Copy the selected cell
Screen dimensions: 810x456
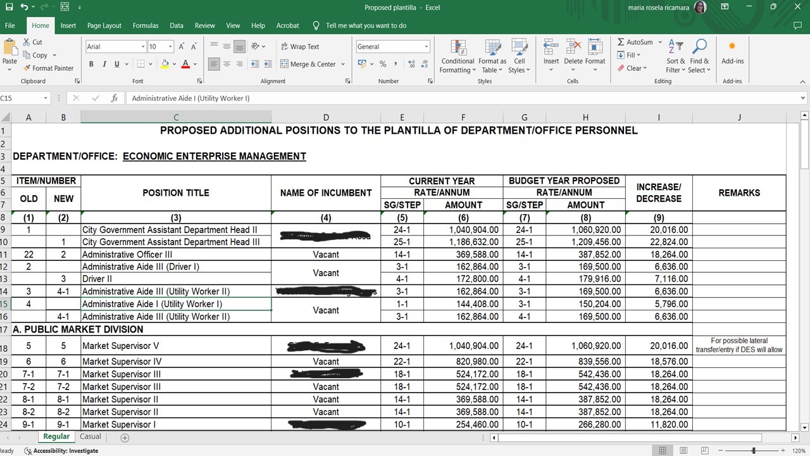(35, 55)
